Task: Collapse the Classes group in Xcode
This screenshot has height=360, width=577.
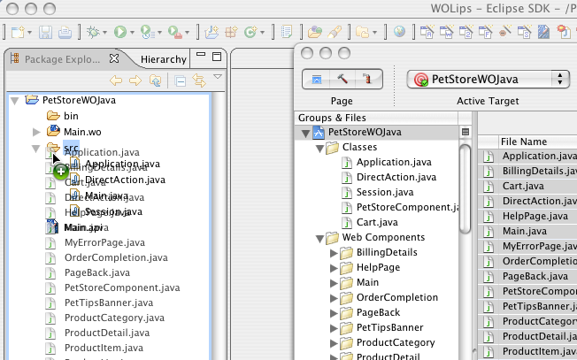Action: coord(319,149)
